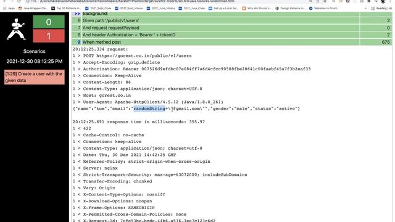Screen dimensions: 395x222
Task: Click the highlighted randomString text
Action: 149,109
